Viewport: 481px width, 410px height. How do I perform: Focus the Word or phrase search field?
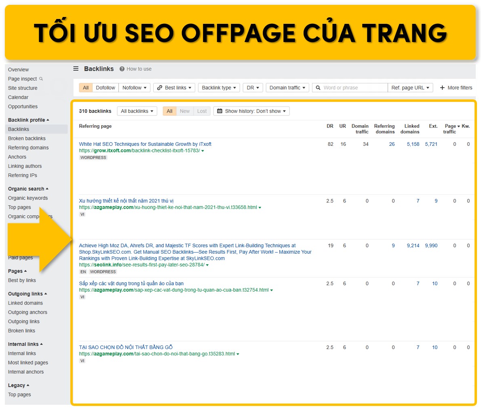pos(350,88)
